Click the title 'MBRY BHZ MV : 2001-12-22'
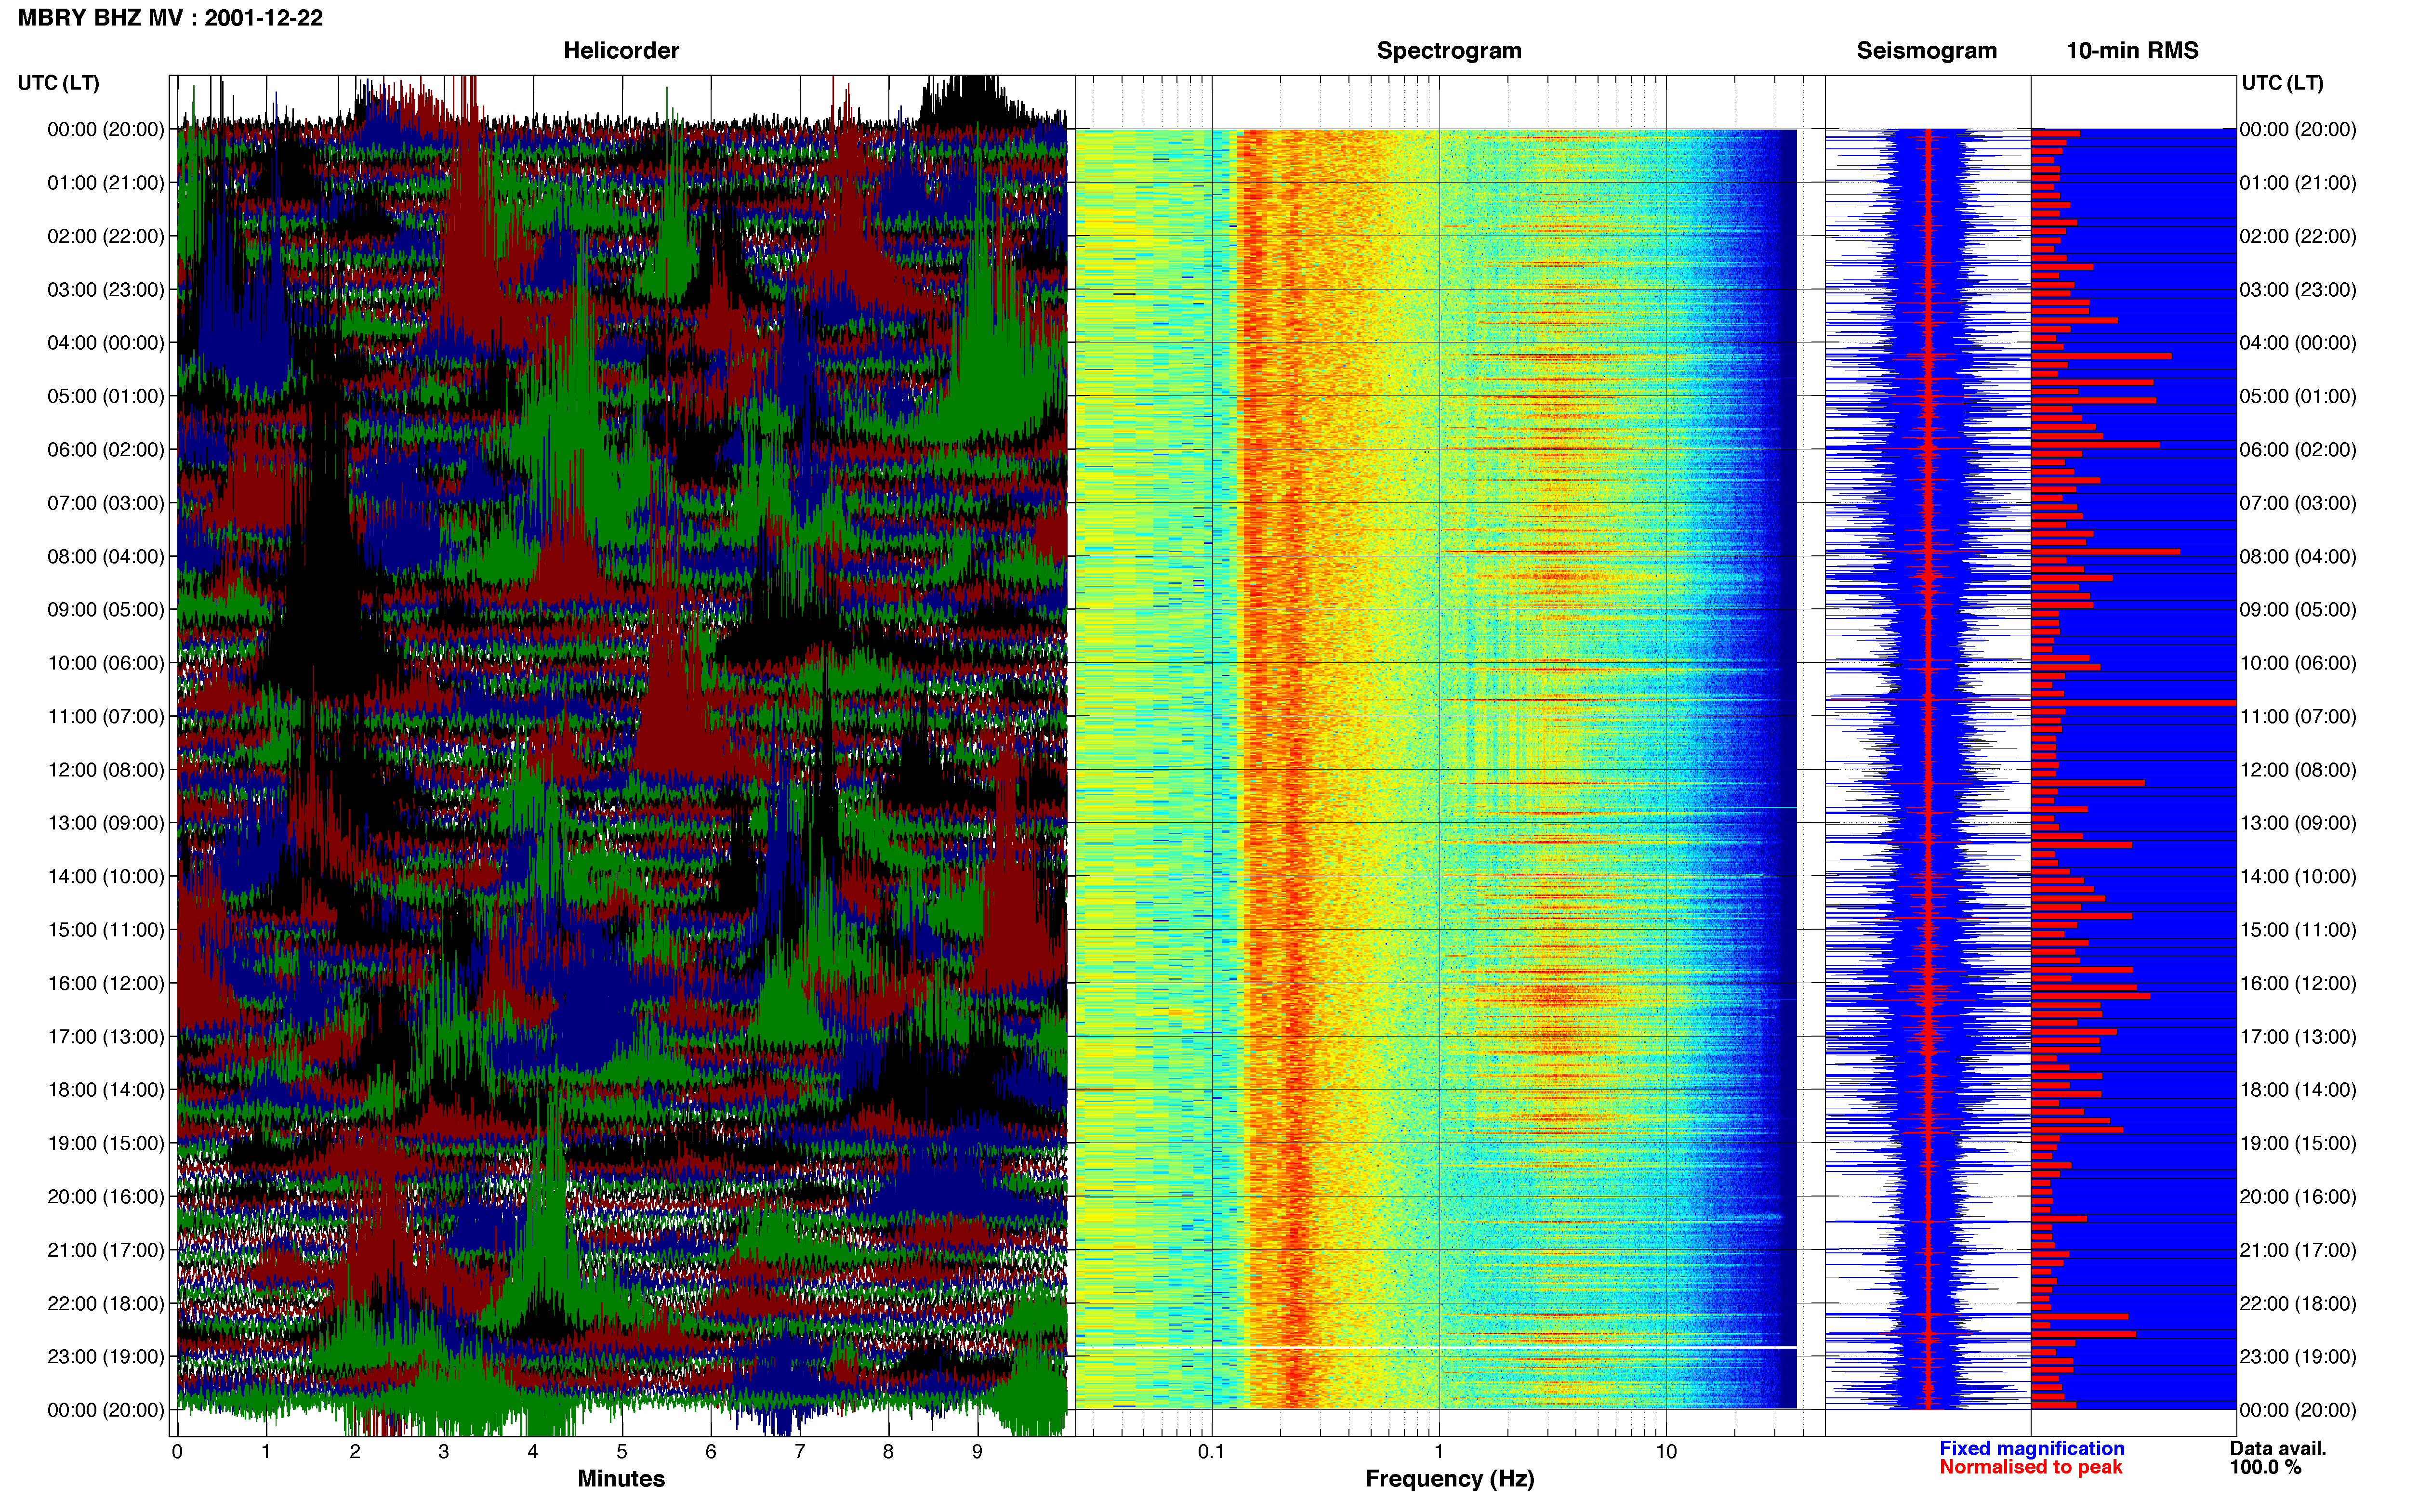The height and width of the screenshot is (1512, 2418). [x=170, y=18]
